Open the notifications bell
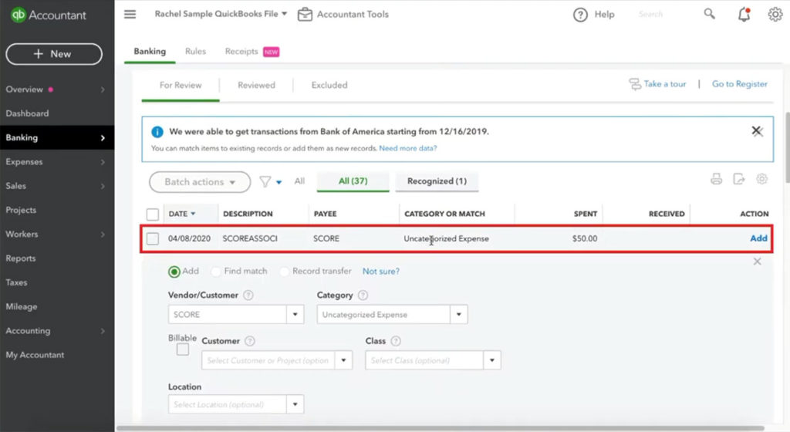This screenshot has width=790, height=432. (x=744, y=14)
